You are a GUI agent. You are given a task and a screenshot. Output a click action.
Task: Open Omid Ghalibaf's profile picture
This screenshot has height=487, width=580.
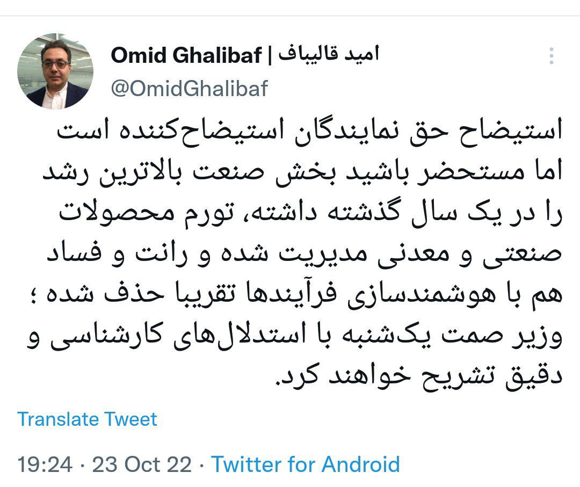[x=55, y=71]
